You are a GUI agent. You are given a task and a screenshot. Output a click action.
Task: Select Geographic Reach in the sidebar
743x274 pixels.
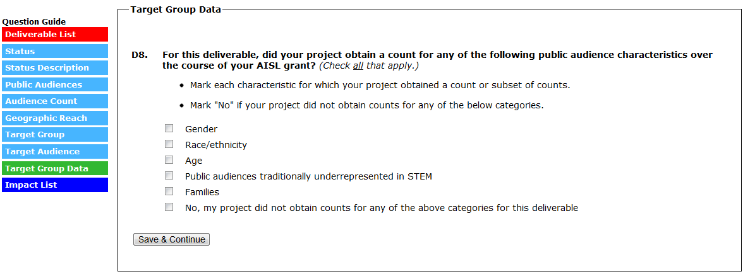(55, 118)
